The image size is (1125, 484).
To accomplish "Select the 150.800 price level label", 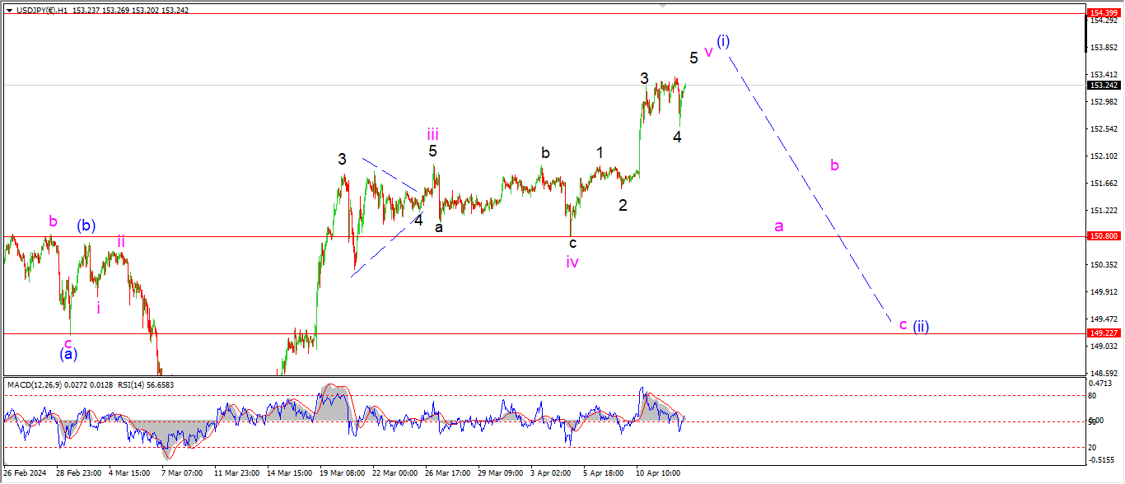I will (x=1103, y=236).
